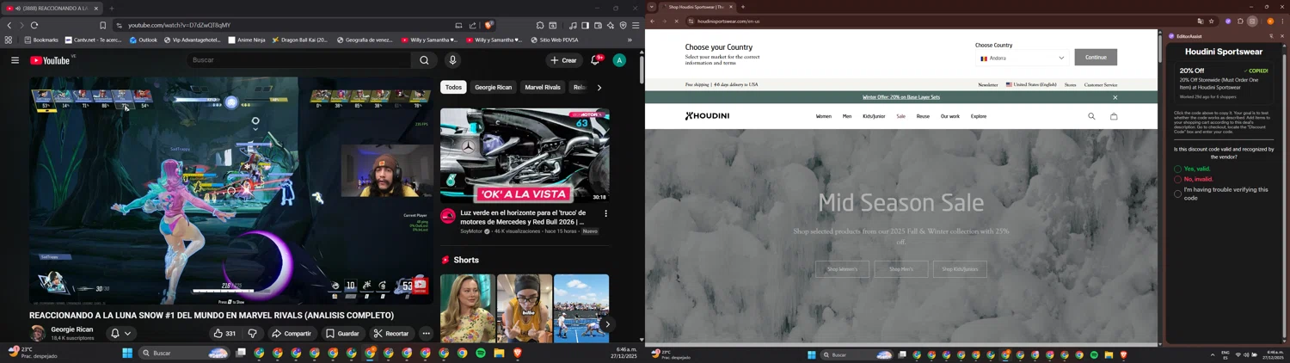Open the Choose Country dropdown showing Andorra
The width and height of the screenshot is (1290, 363).
click(1022, 58)
